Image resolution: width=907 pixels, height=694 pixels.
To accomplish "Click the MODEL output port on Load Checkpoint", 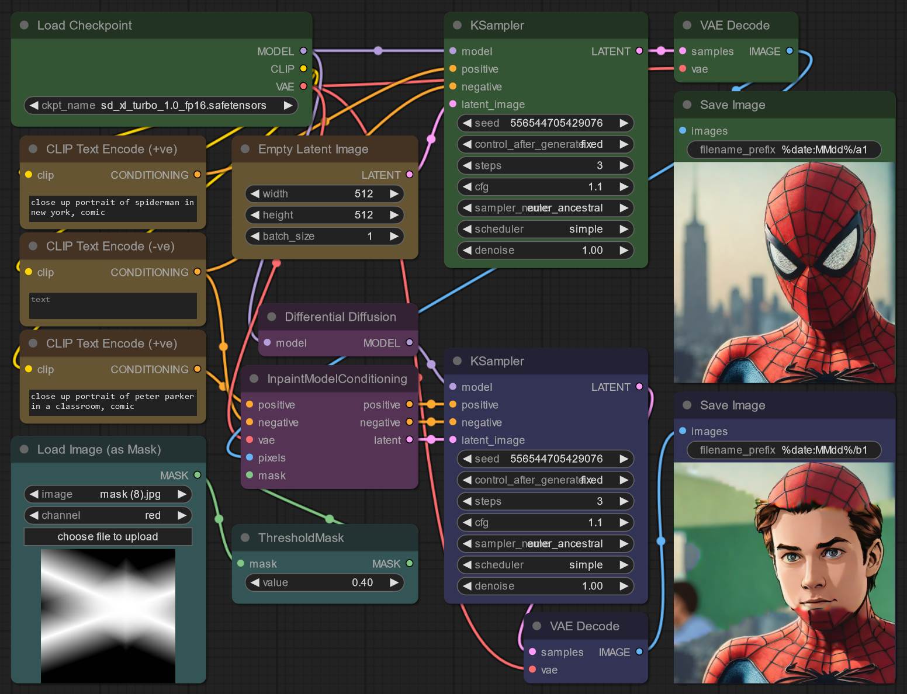I will (303, 51).
